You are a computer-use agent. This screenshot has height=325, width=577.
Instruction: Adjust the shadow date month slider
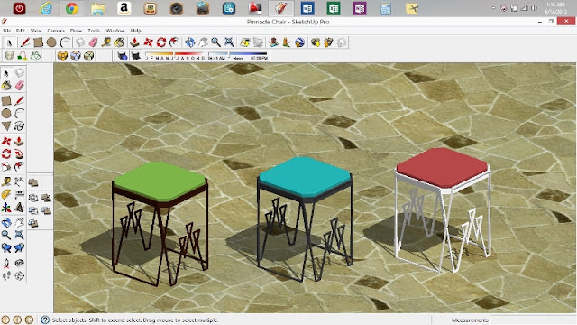click(175, 56)
